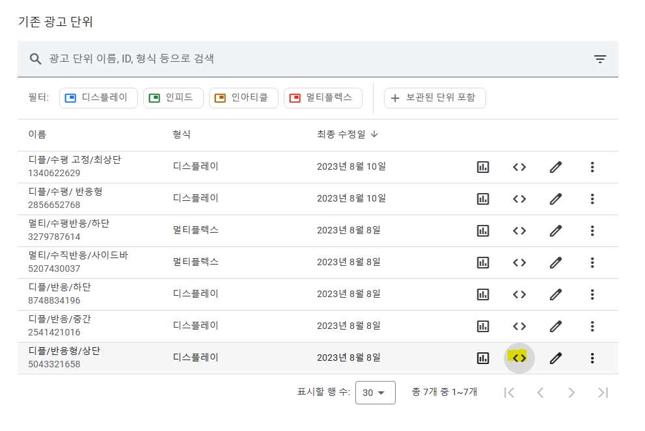Get code for 멀티/수평반응/하단 unit
The width and height of the screenshot is (645, 431).
[x=519, y=231]
